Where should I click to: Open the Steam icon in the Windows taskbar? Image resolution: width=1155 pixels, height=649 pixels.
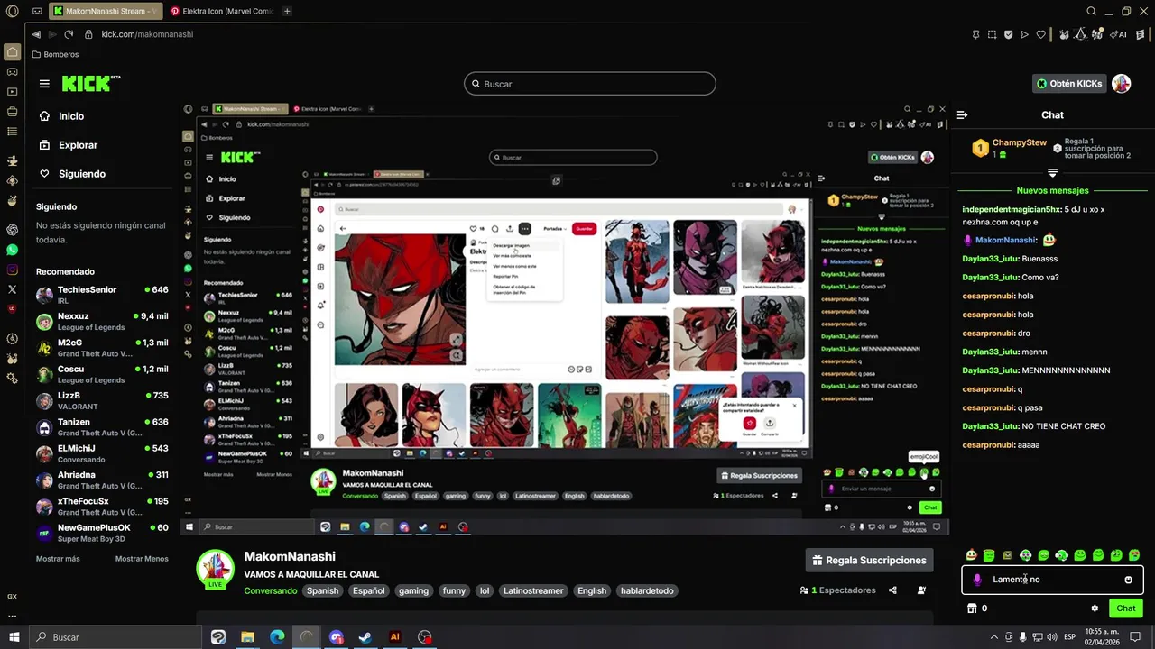point(365,636)
